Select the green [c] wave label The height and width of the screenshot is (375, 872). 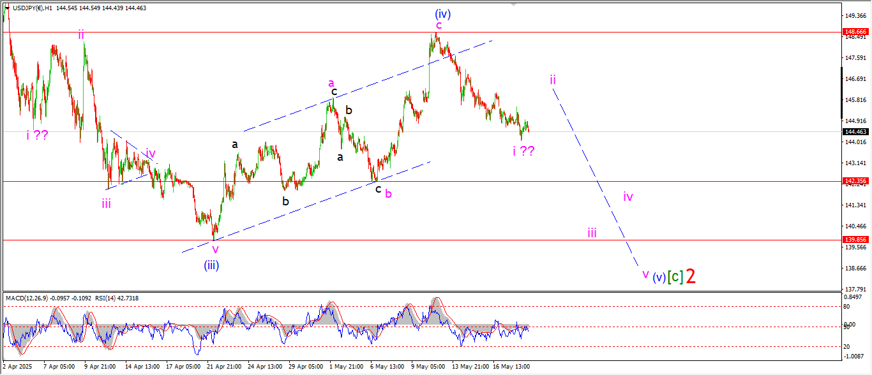pos(675,277)
